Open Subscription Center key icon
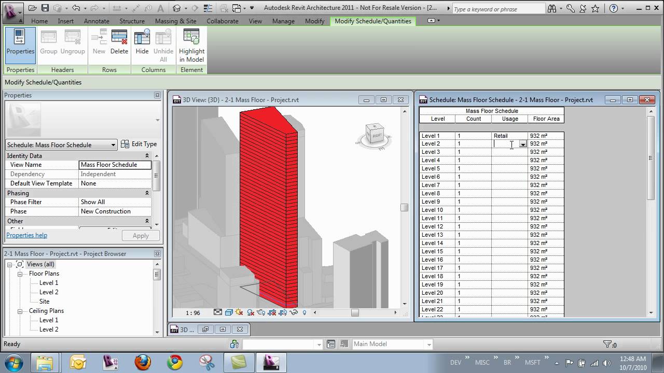This screenshot has height=373, width=664. (x=571, y=9)
